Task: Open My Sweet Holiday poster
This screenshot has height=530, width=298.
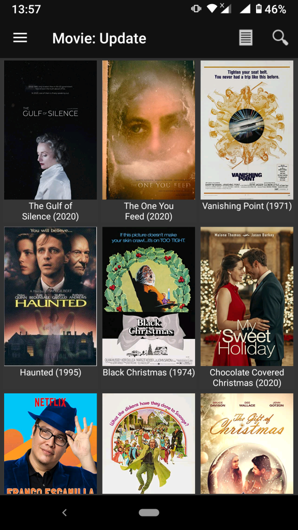Action: pos(247,297)
